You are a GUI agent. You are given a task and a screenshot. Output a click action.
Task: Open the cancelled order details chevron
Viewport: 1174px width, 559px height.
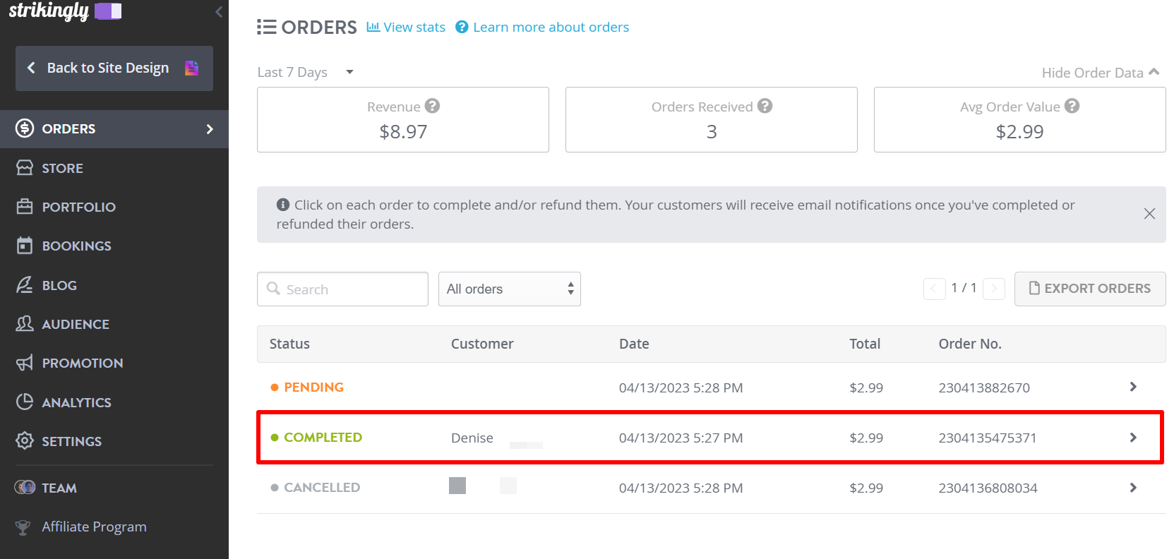tap(1132, 488)
